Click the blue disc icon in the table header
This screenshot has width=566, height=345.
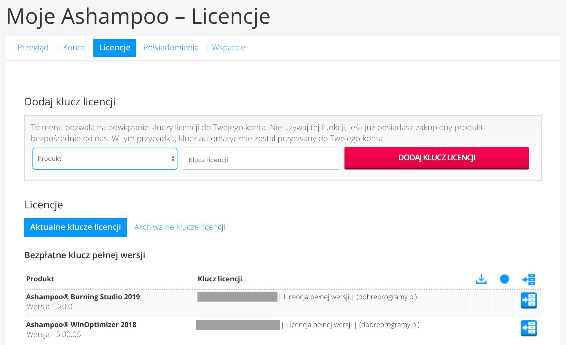click(x=504, y=279)
